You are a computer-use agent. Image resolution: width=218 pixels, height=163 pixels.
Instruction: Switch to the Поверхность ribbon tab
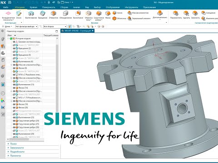[49, 7]
